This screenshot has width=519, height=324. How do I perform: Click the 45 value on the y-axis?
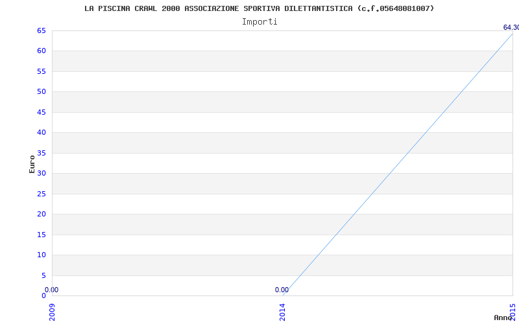[42, 112]
